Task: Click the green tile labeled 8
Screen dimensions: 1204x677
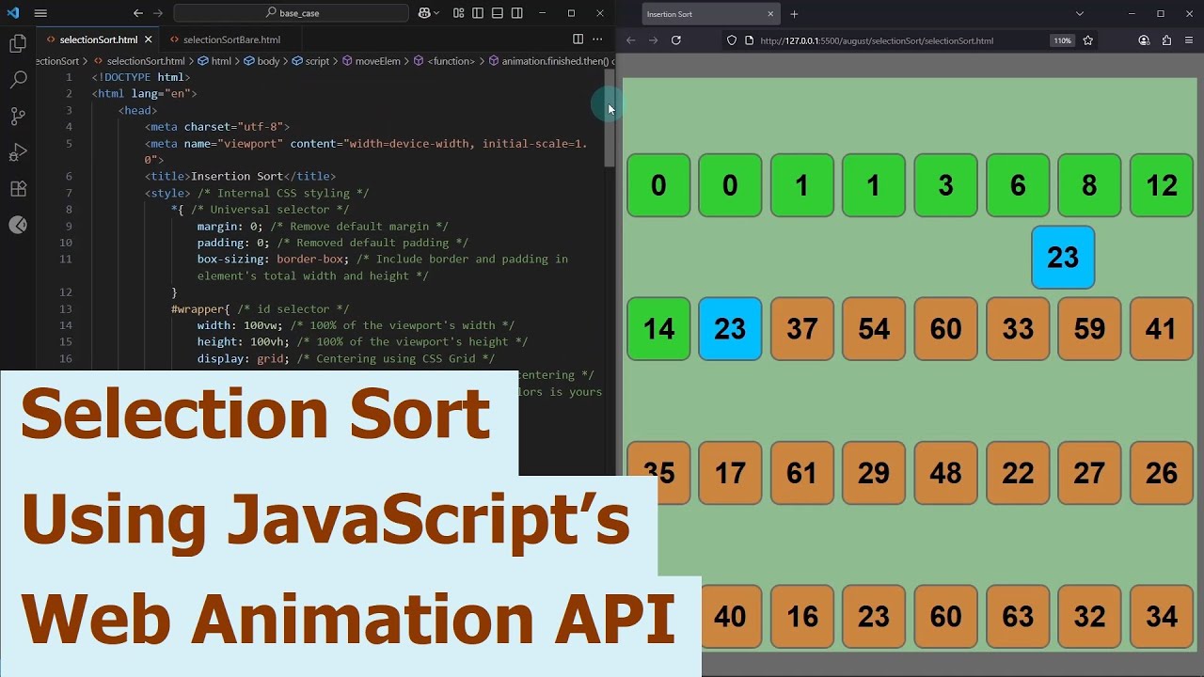Action: [1089, 185]
